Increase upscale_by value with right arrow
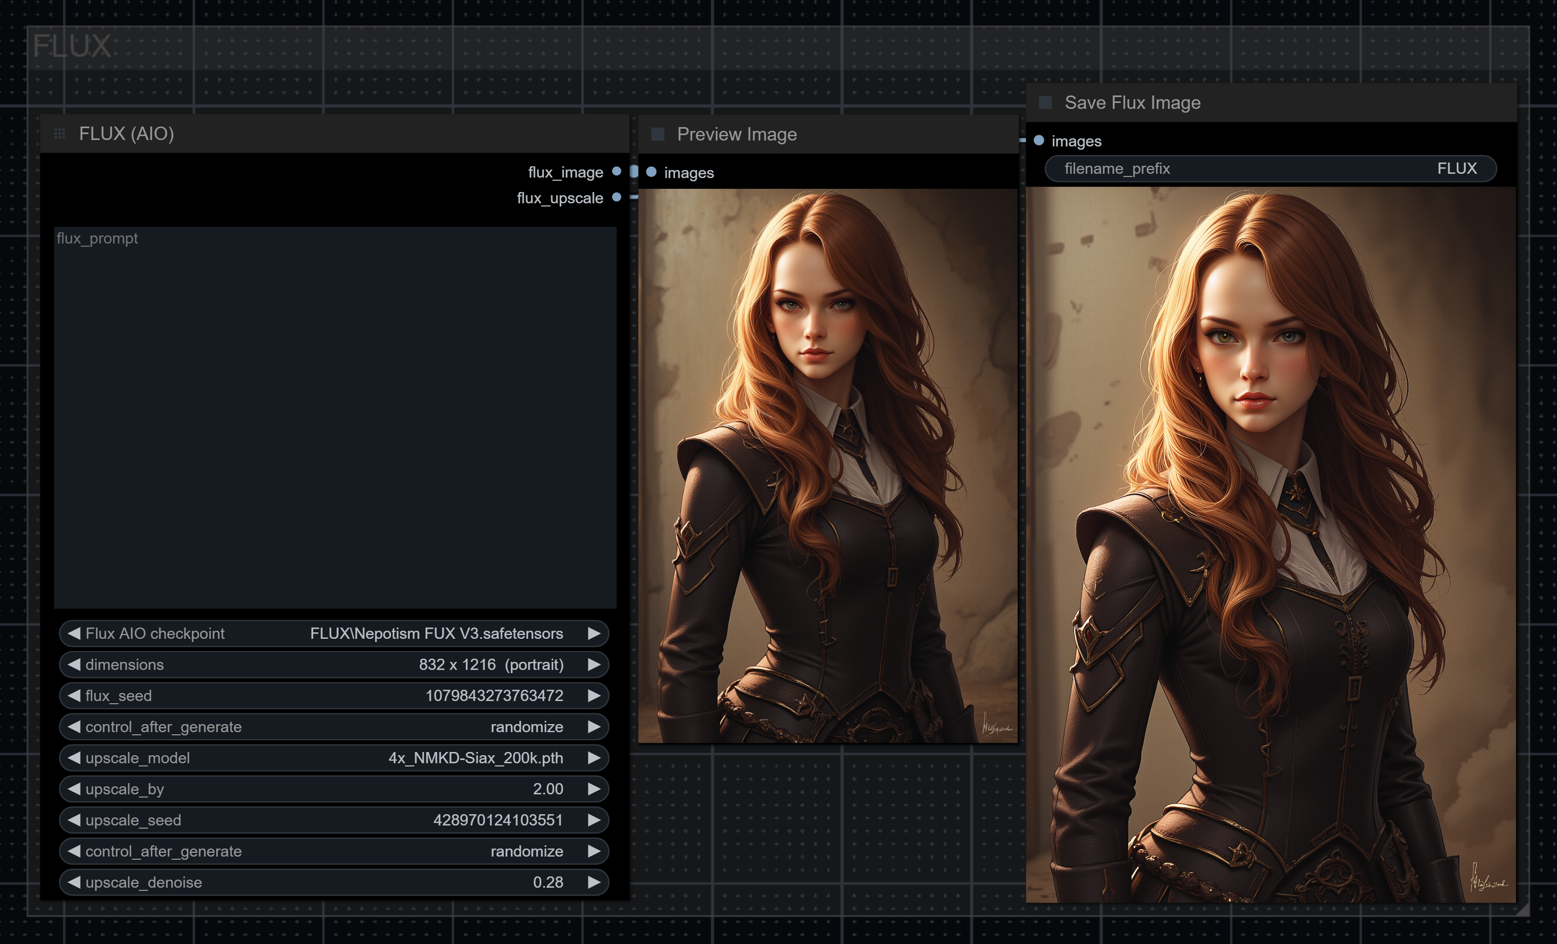Screen dimensions: 1557x944 point(593,788)
